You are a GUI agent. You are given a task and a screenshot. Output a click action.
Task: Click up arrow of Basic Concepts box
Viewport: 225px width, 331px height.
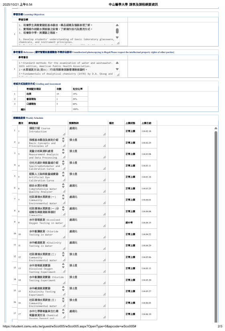tap(63, 139)
